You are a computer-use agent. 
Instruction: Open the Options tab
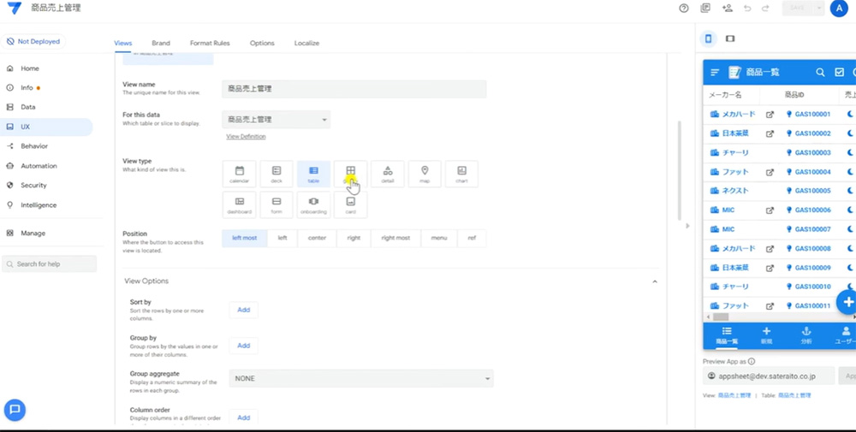click(262, 43)
